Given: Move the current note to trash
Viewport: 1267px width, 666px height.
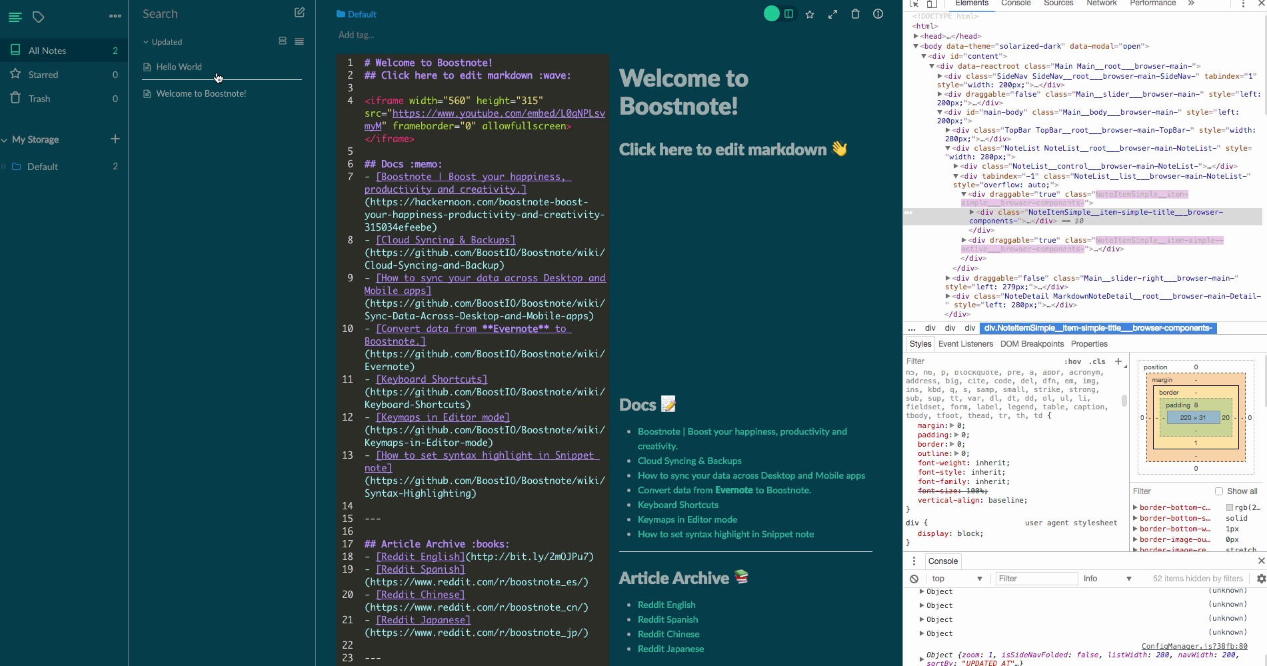Looking at the screenshot, I should coord(855,14).
